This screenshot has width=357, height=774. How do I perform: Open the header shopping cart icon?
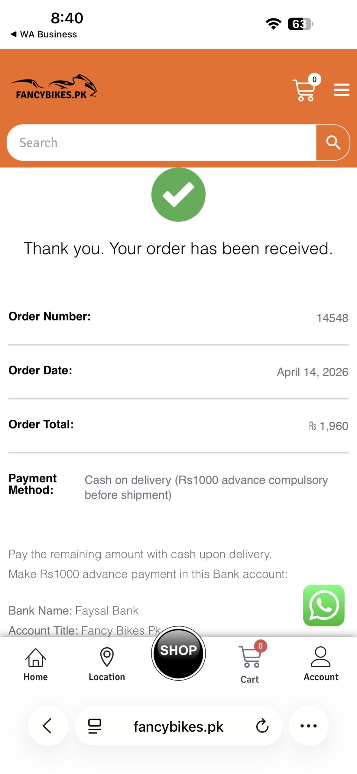click(304, 90)
